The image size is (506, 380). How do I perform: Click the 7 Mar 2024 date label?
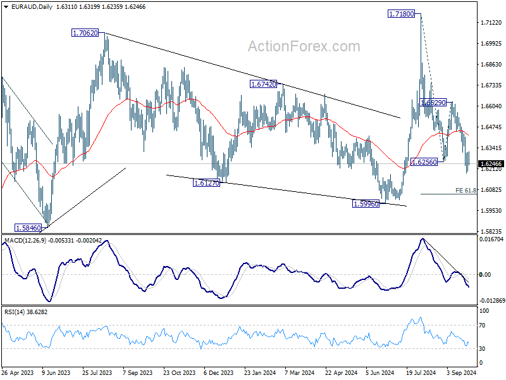tap(299, 372)
